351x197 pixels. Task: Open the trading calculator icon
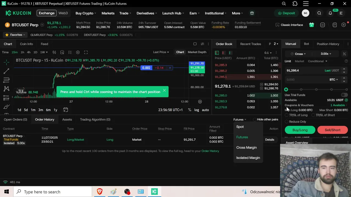click(344, 54)
